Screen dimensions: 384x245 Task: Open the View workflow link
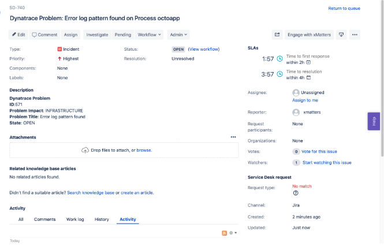pos(204,49)
